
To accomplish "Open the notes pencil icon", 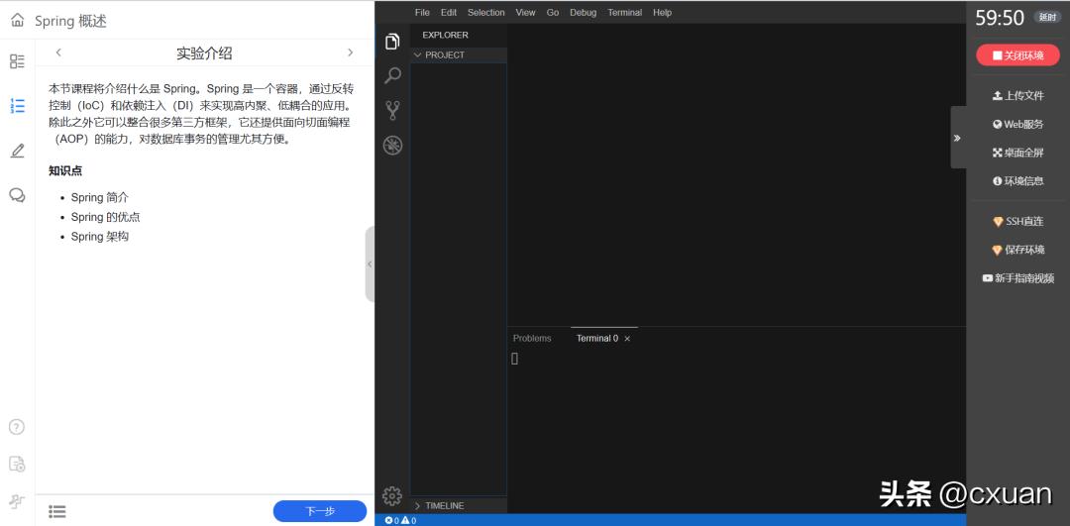I will [17, 151].
